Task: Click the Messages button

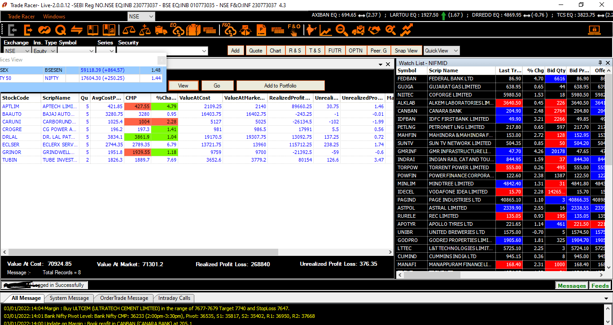Action: 572,285
